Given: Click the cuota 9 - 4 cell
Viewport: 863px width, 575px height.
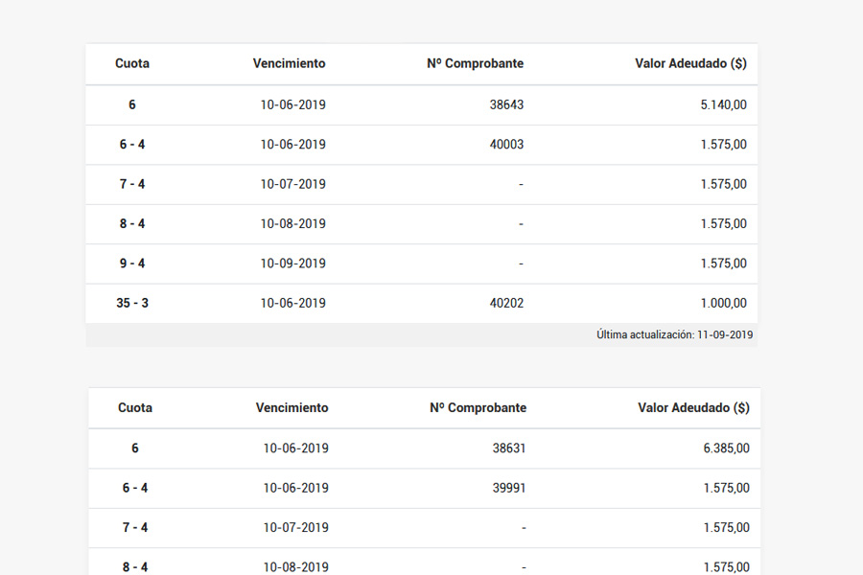Looking at the screenshot, I should click(132, 264).
